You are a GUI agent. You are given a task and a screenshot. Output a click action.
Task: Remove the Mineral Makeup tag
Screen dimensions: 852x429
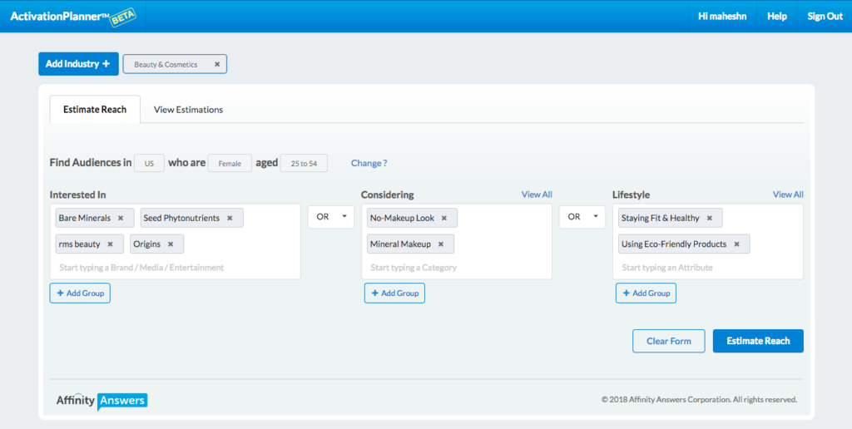coord(441,244)
